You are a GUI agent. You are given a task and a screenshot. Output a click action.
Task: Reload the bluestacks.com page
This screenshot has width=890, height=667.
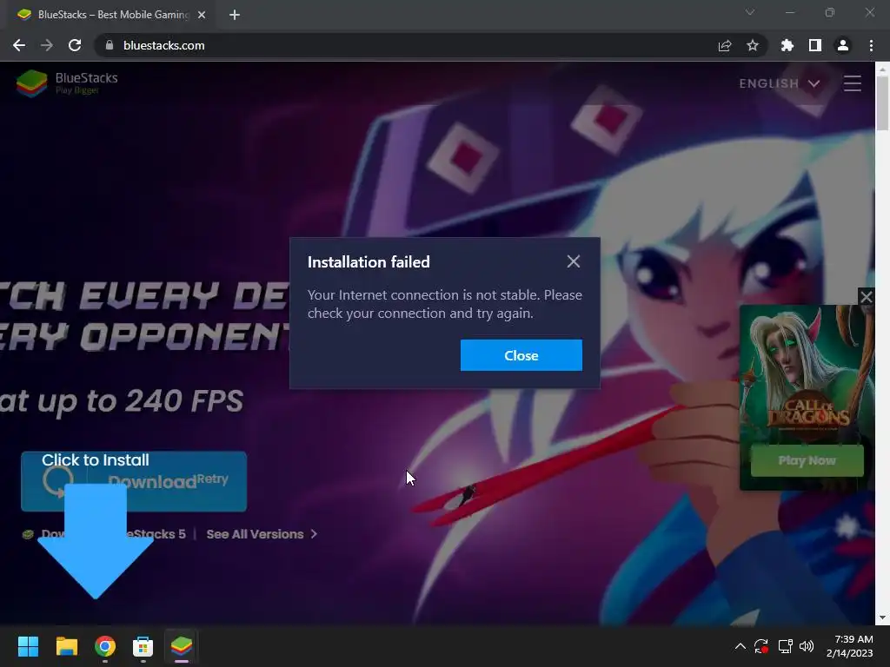75,45
